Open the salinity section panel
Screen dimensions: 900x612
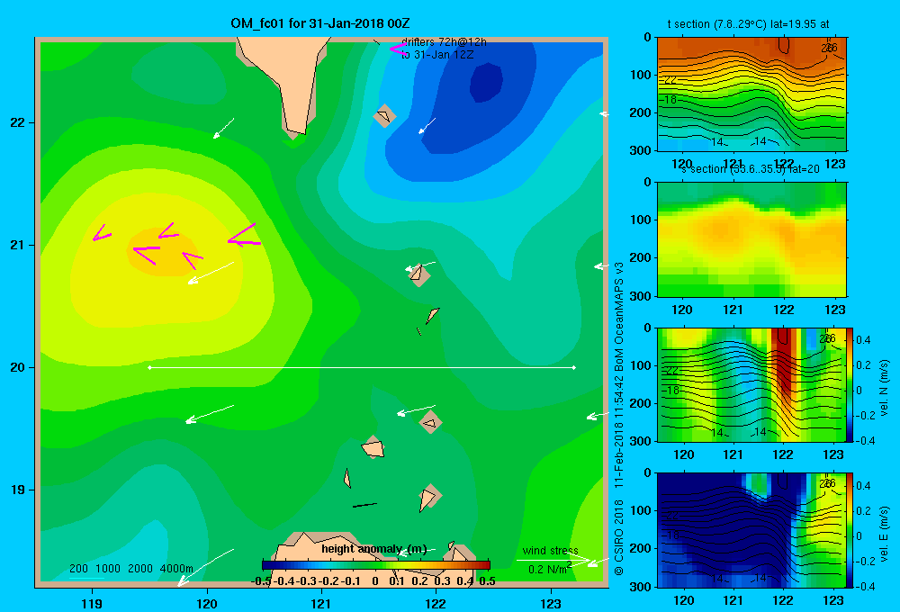click(x=751, y=239)
